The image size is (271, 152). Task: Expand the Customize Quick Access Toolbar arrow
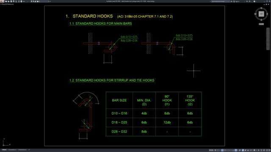50,1
